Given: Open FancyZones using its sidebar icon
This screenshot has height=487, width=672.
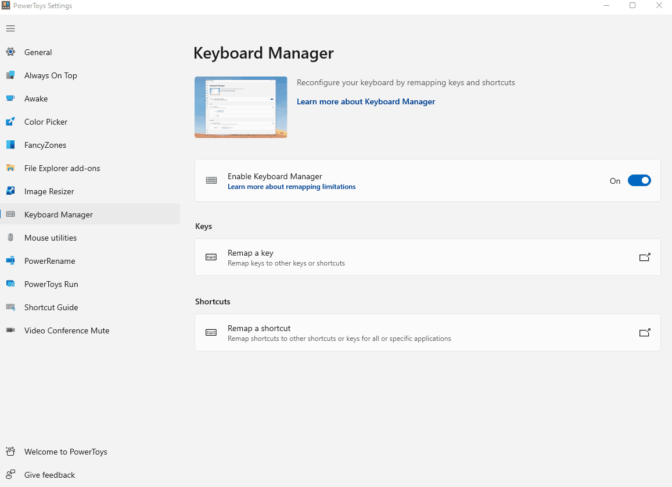Looking at the screenshot, I should click(x=10, y=145).
